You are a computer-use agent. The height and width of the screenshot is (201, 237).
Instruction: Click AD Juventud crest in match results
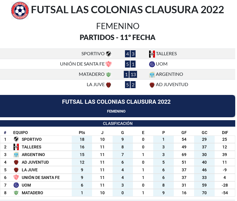coord(152,85)
